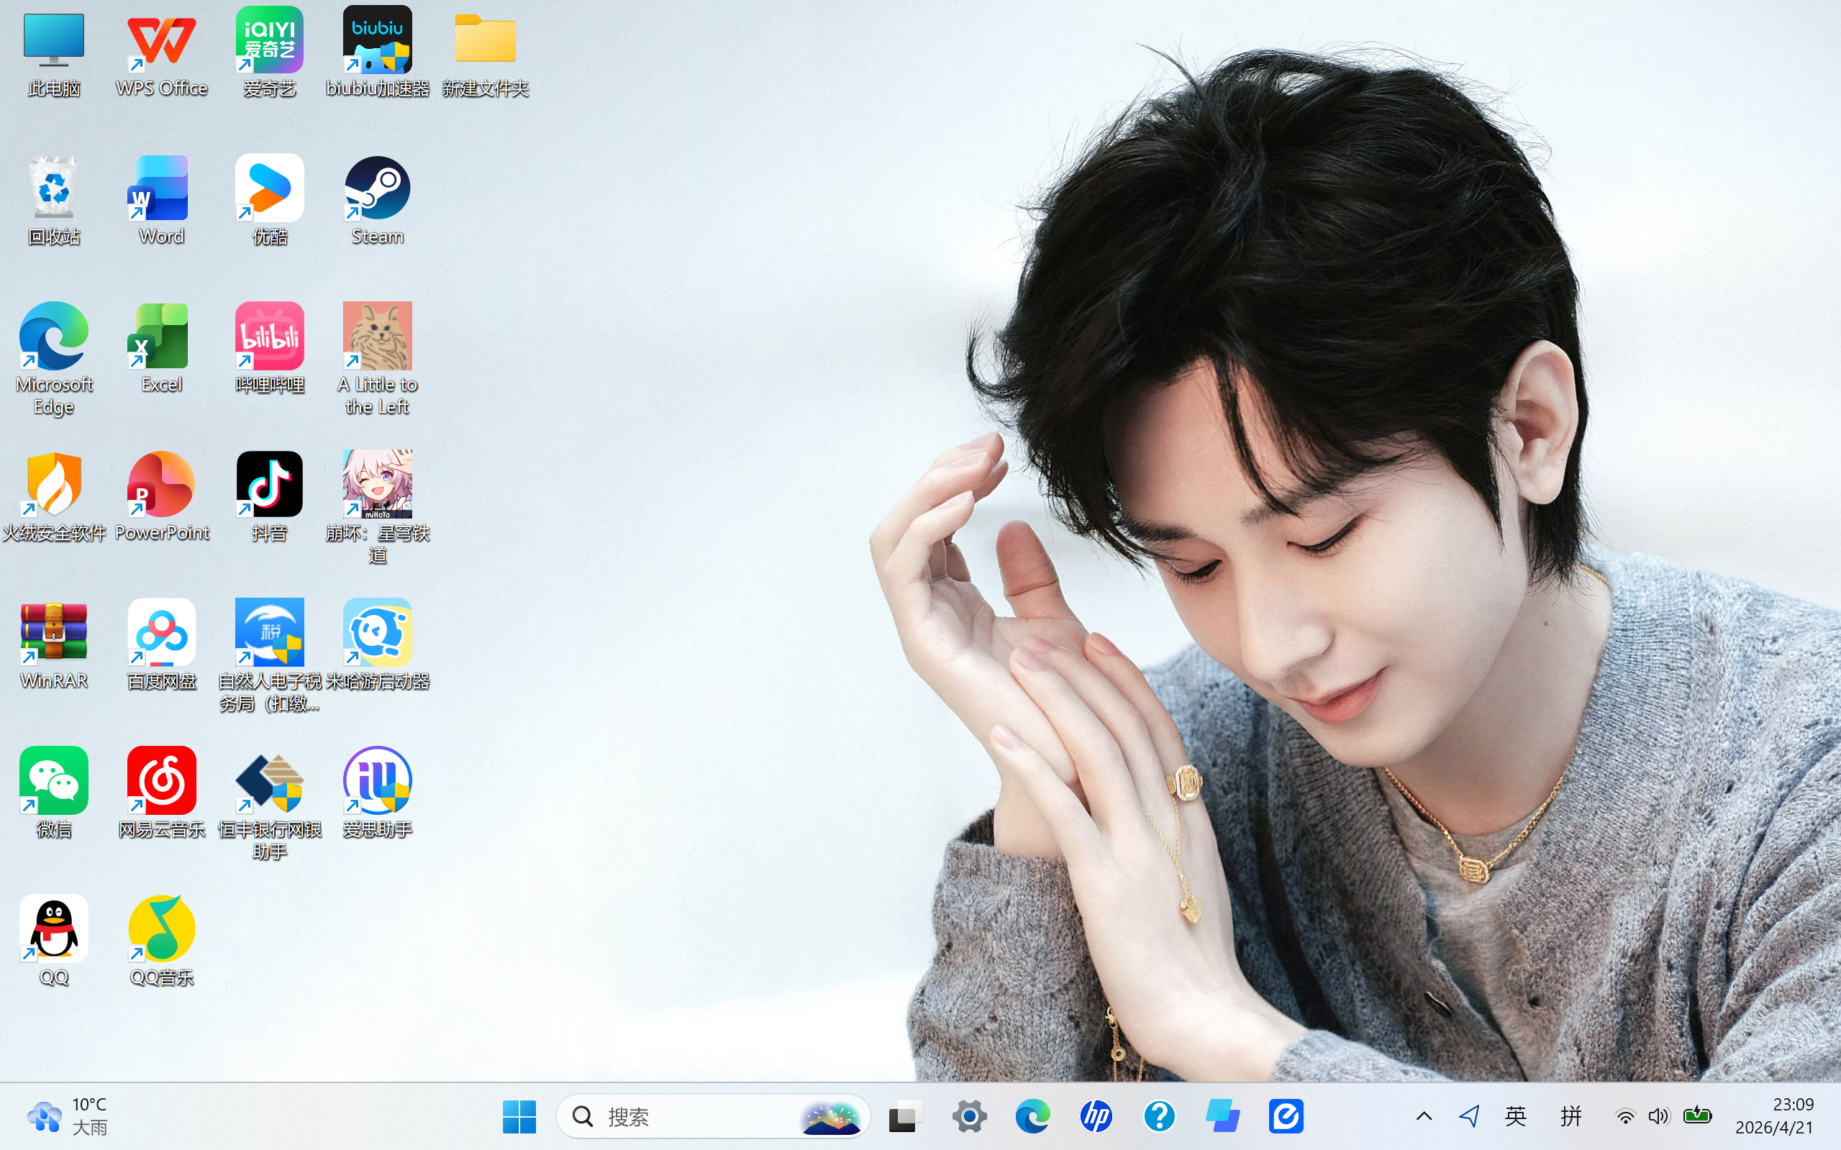This screenshot has width=1841, height=1150.
Task: Expand the hidden system tray icons chevron
Action: click(1424, 1115)
